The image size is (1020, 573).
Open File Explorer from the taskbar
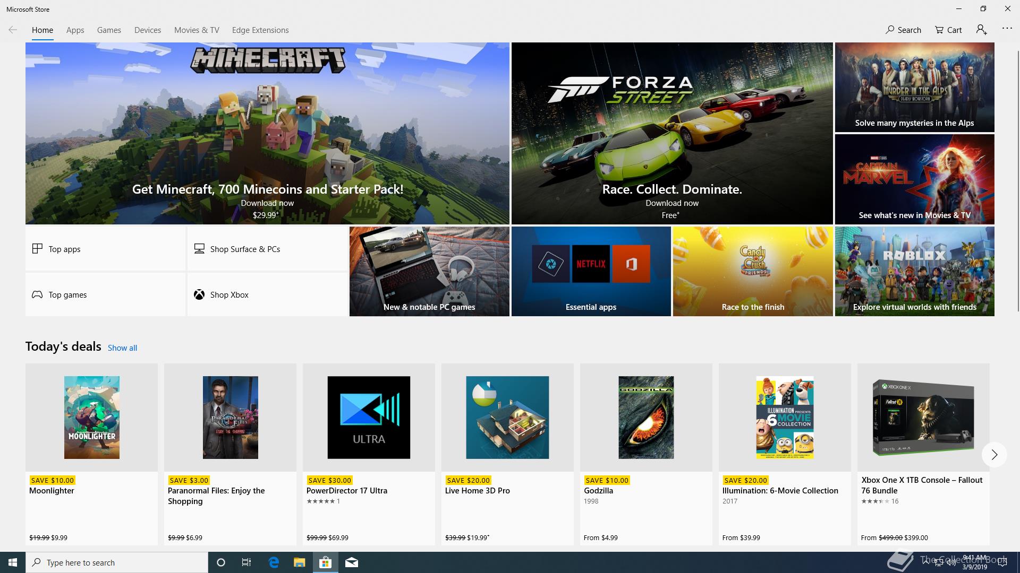(x=299, y=562)
